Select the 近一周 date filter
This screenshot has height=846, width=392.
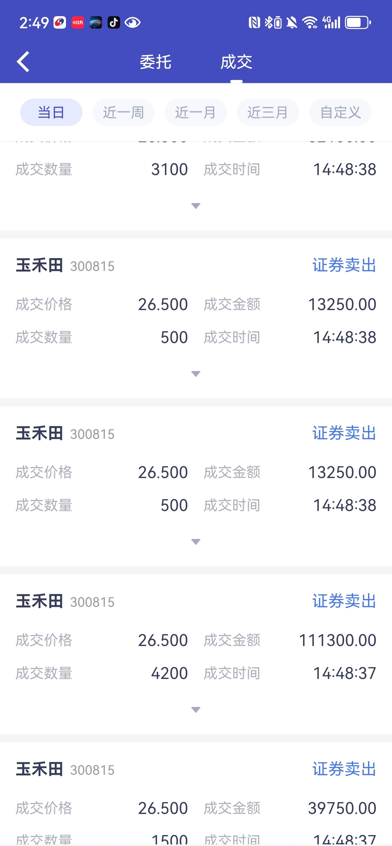click(x=123, y=112)
